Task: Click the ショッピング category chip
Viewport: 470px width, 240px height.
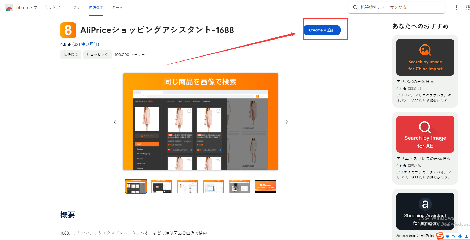Action: 98,55
